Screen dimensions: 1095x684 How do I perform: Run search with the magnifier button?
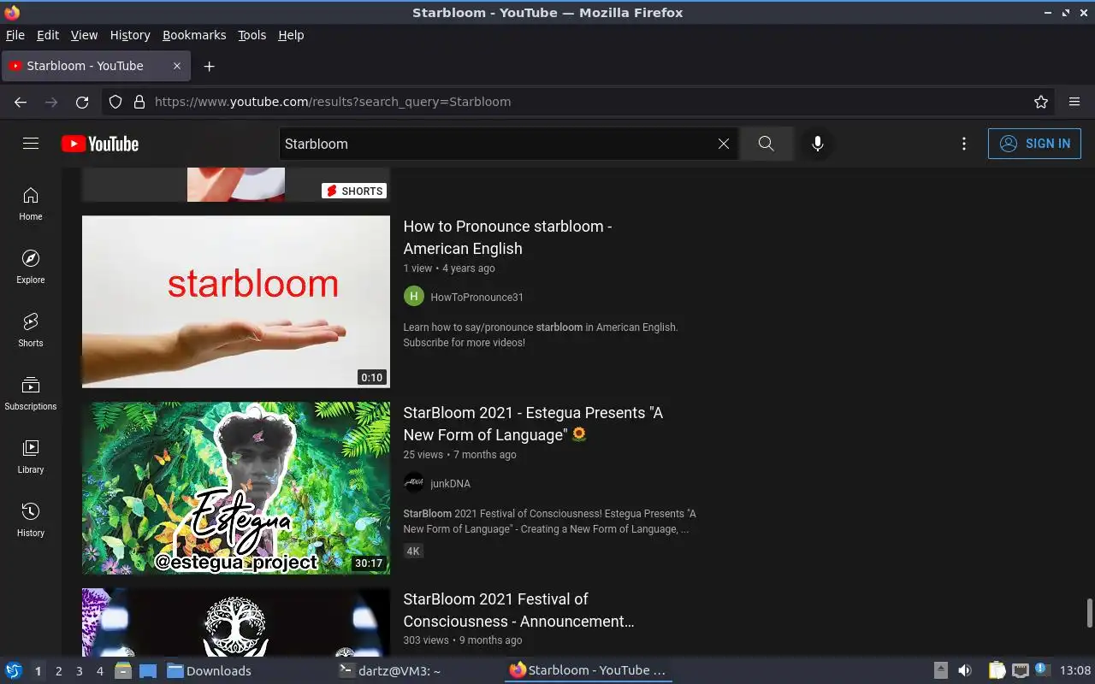point(766,144)
